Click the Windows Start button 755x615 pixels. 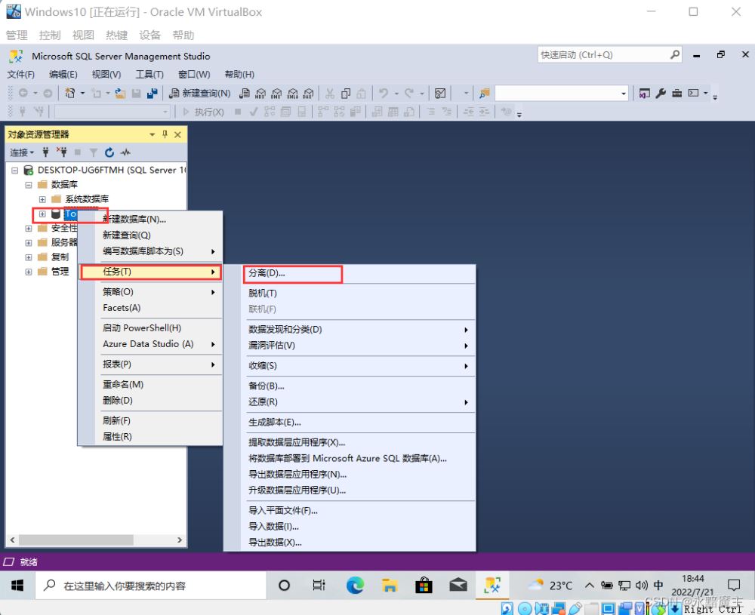click(x=17, y=586)
